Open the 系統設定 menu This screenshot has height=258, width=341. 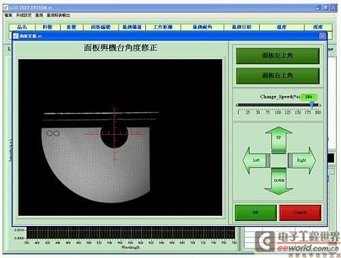(x=24, y=15)
